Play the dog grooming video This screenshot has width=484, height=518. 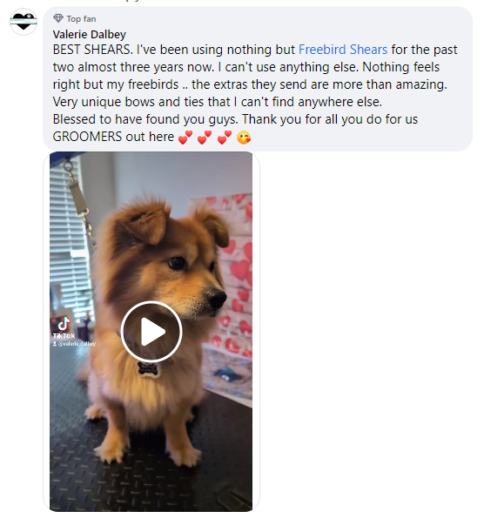[x=151, y=332]
